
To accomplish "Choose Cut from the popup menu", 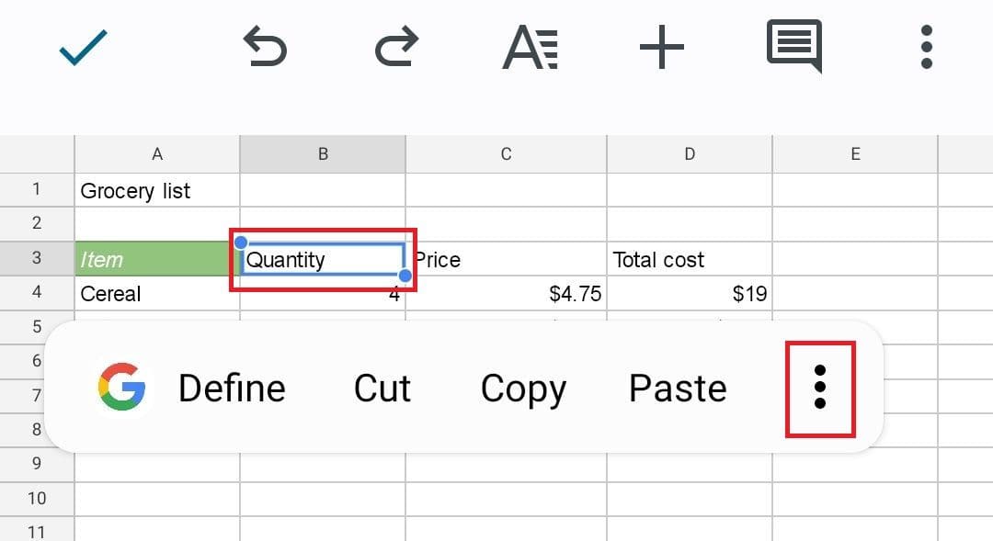I will [382, 389].
